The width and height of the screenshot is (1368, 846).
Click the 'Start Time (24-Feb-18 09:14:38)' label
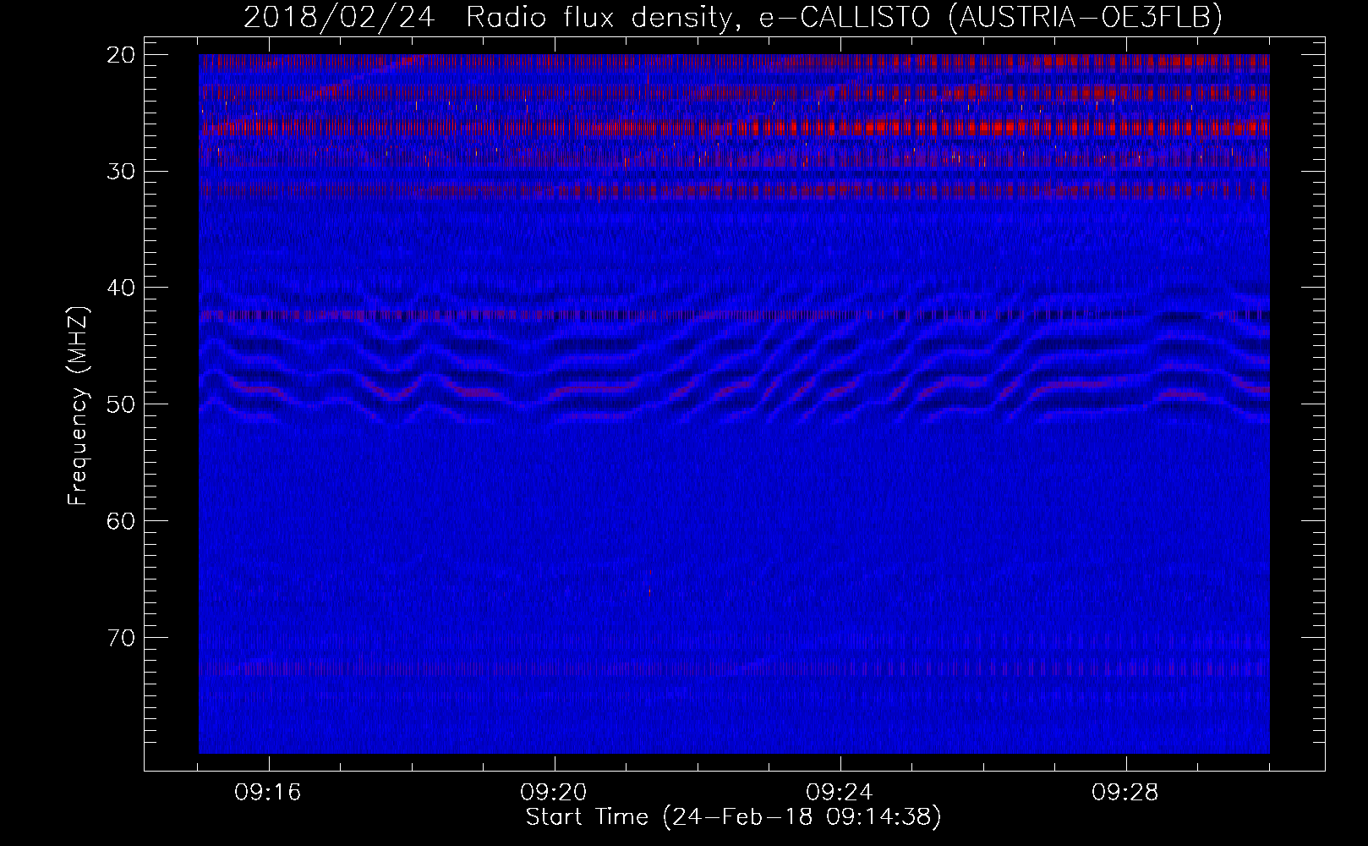point(733,817)
